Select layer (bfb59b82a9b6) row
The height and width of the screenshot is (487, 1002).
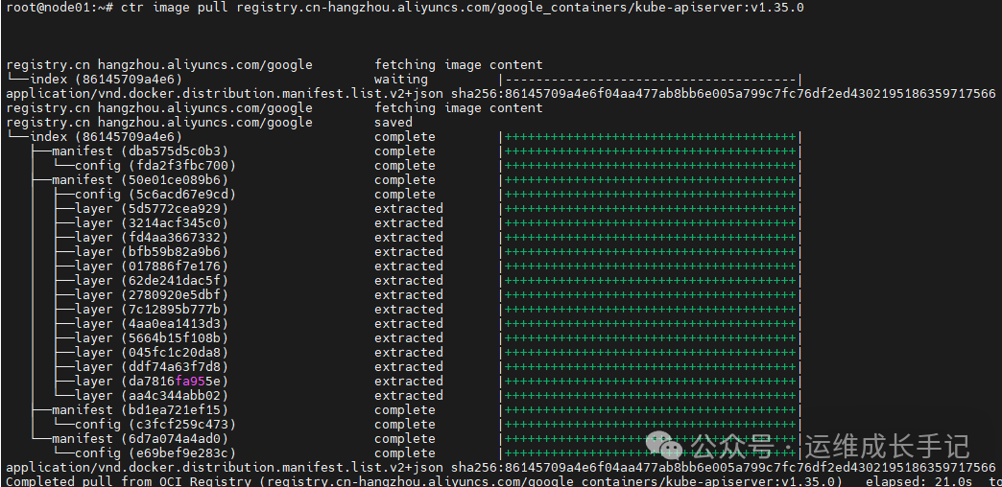pyautogui.click(x=427, y=251)
